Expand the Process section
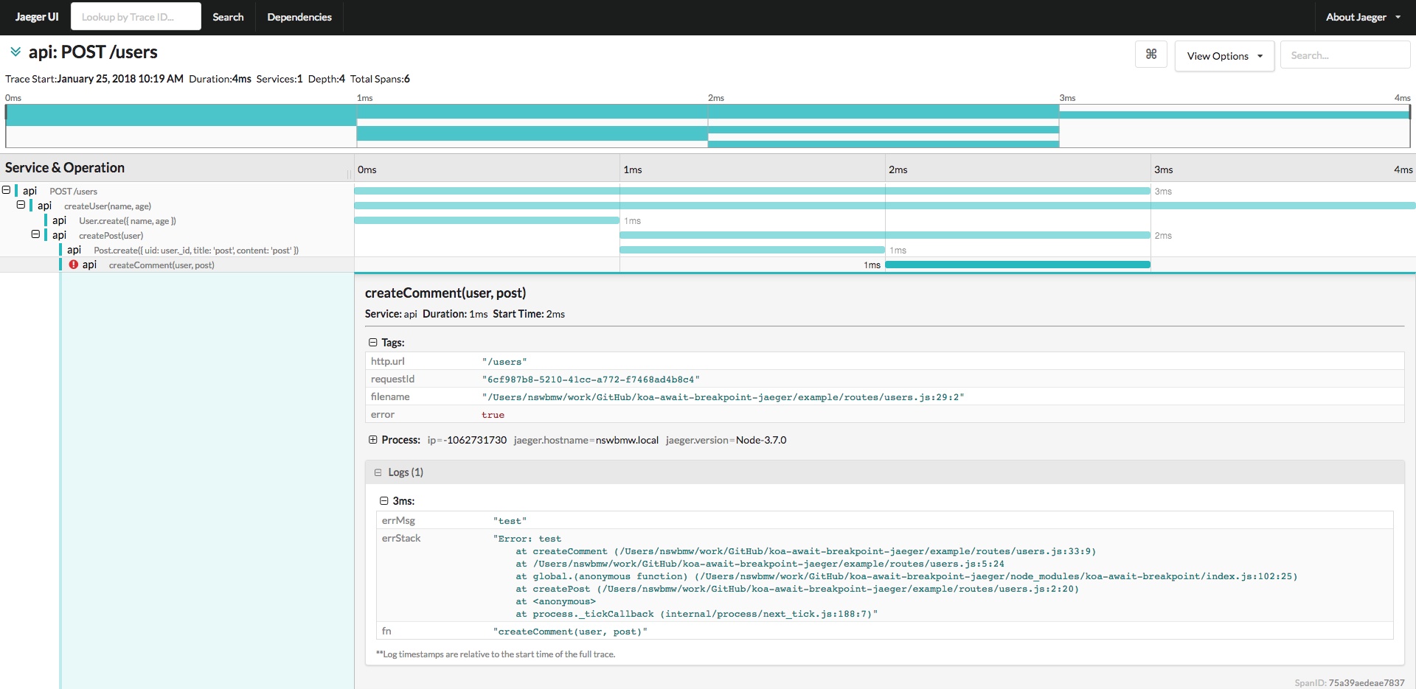Viewport: 1416px width, 689px height. coord(373,440)
